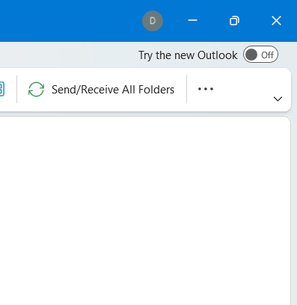Viewport: 297px width, 305px height.
Task: Expand the ribbon display options chevron
Action: click(278, 99)
